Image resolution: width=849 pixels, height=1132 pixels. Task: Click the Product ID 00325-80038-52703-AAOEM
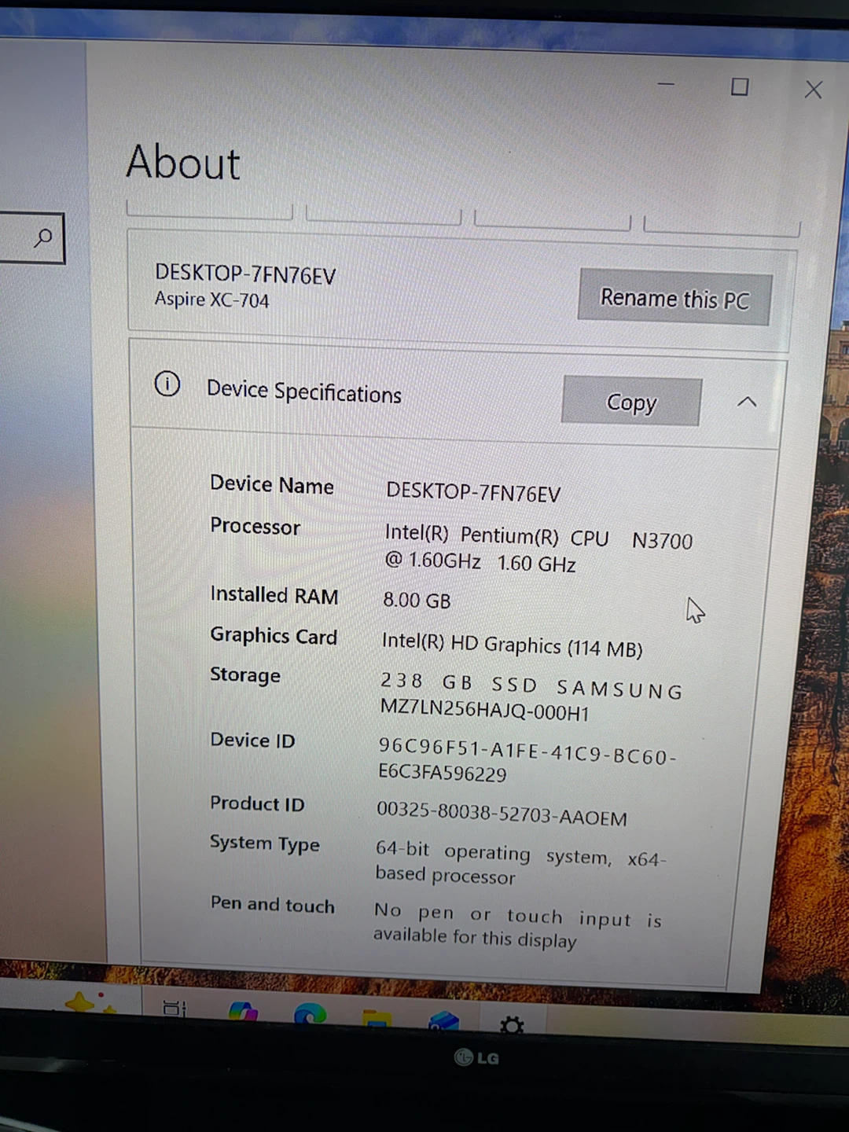point(502,814)
